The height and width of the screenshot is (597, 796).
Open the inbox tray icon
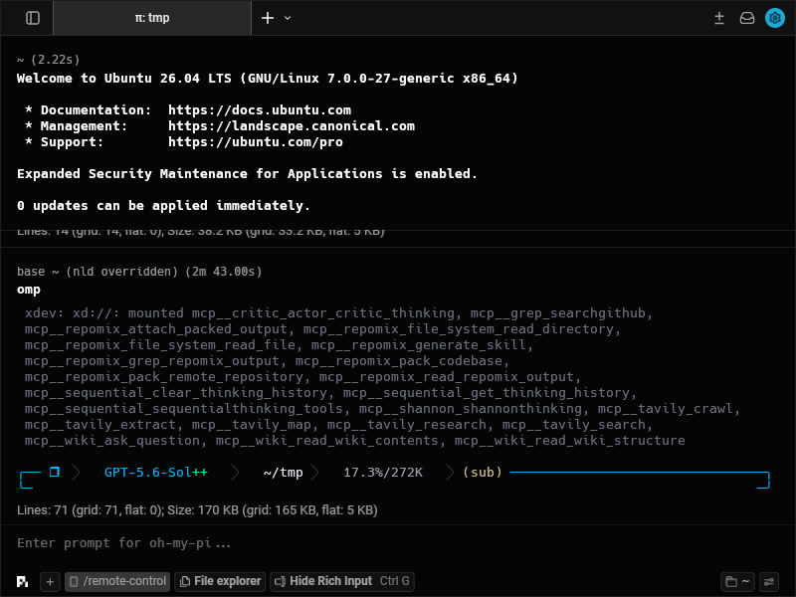coord(747,18)
